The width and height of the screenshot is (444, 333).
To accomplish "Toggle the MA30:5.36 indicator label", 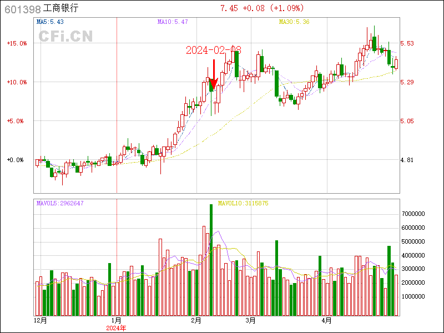I will tap(294, 22).
